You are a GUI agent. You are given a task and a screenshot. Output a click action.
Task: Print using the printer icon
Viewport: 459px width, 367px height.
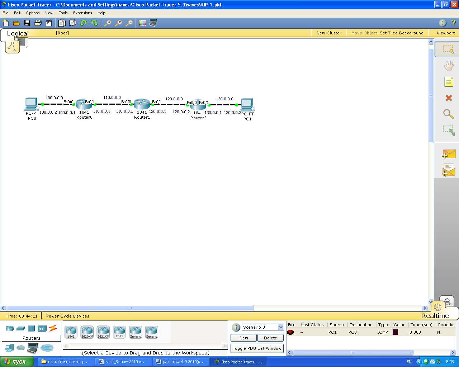(x=38, y=23)
